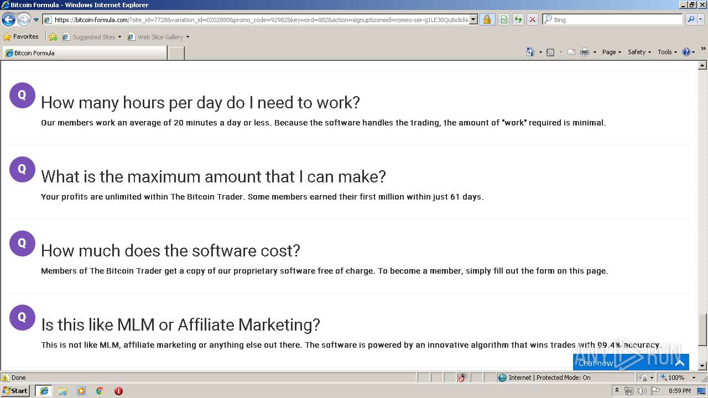Click the red Opera-style taskbar icon
708x398 pixels.
(118, 391)
